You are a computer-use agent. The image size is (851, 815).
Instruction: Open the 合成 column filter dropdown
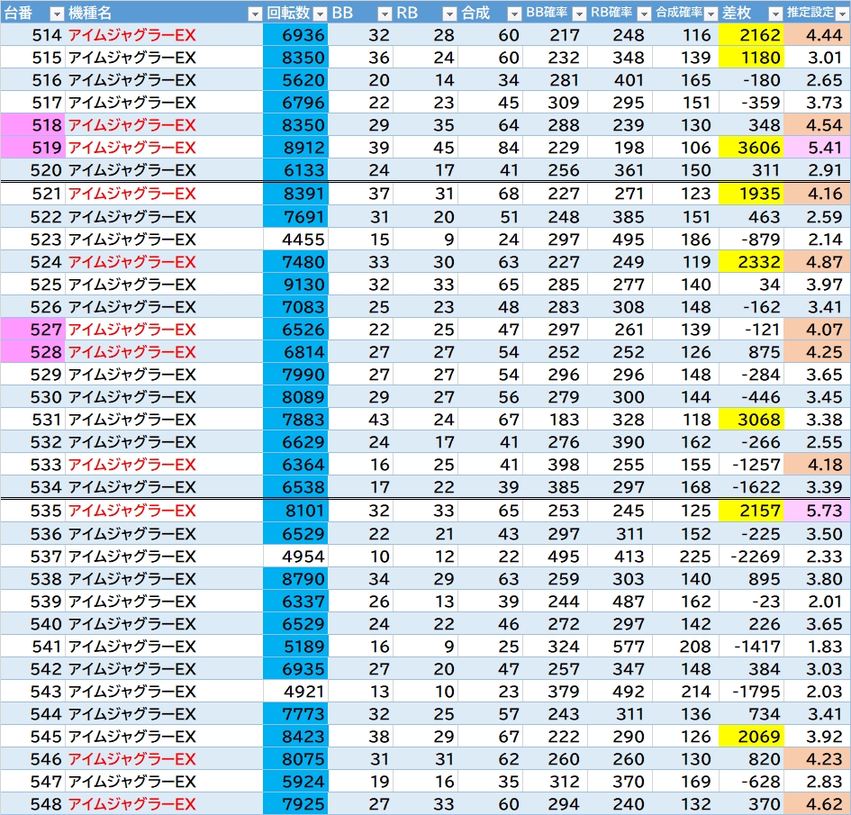514,14
